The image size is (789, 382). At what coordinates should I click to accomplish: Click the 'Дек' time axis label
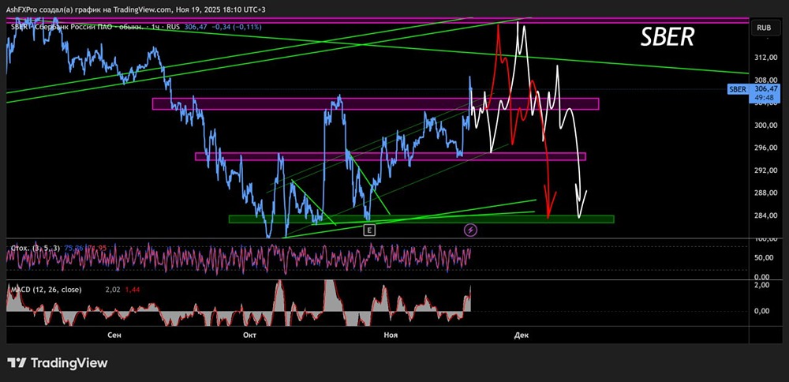point(522,335)
